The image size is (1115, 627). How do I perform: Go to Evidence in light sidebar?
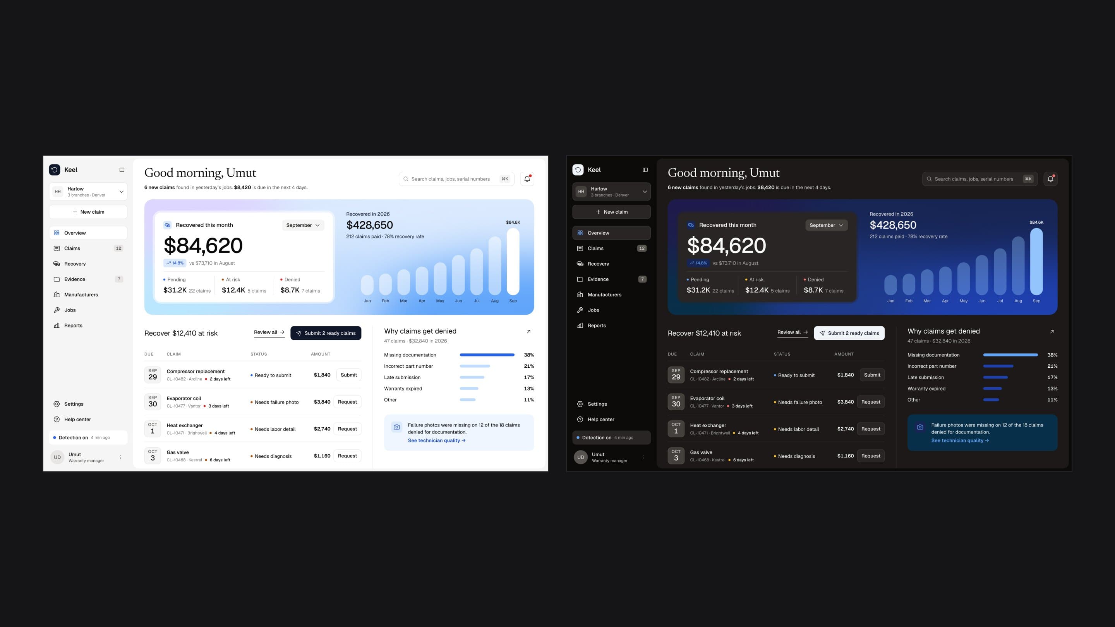[x=88, y=279]
